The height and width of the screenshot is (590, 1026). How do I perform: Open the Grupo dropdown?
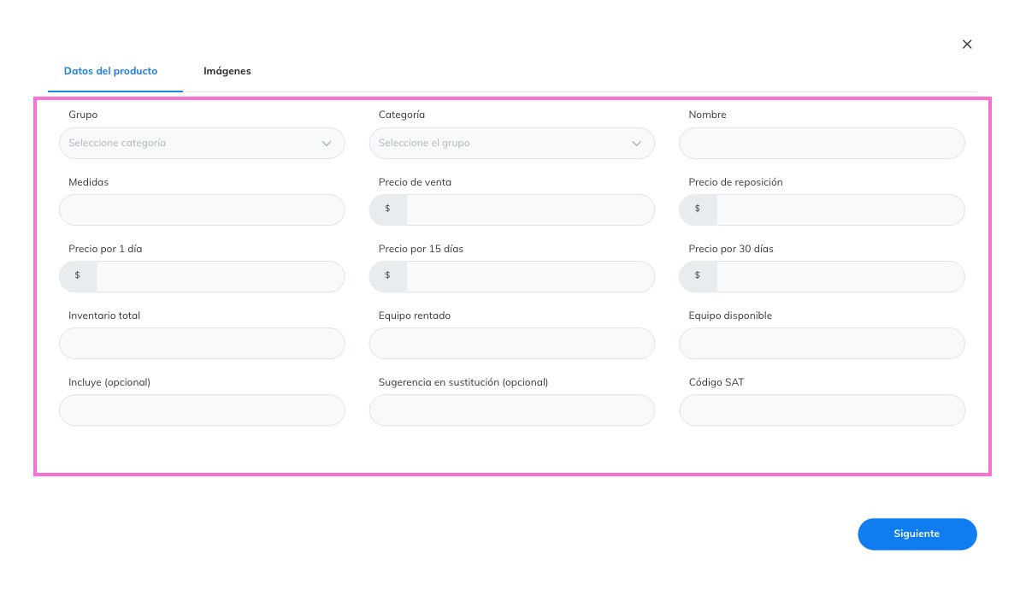click(x=202, y=143)
